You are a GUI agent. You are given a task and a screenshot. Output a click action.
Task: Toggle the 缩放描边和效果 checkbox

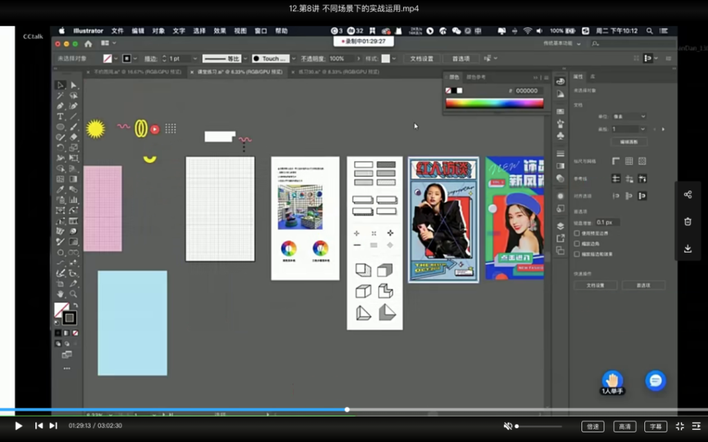[x=577, y=254]
